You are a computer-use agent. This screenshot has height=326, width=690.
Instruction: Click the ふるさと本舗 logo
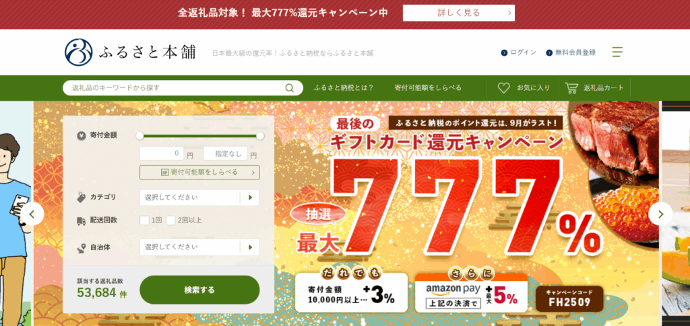click(x=130, y=52)
